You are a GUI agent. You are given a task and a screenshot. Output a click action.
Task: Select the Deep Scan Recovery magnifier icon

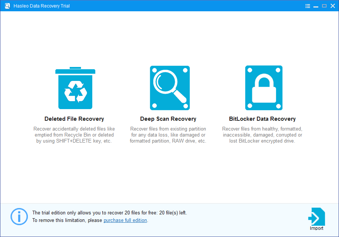pos(169,88)
